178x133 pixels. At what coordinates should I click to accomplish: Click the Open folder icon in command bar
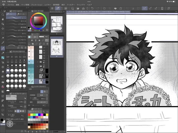(78, 8)
